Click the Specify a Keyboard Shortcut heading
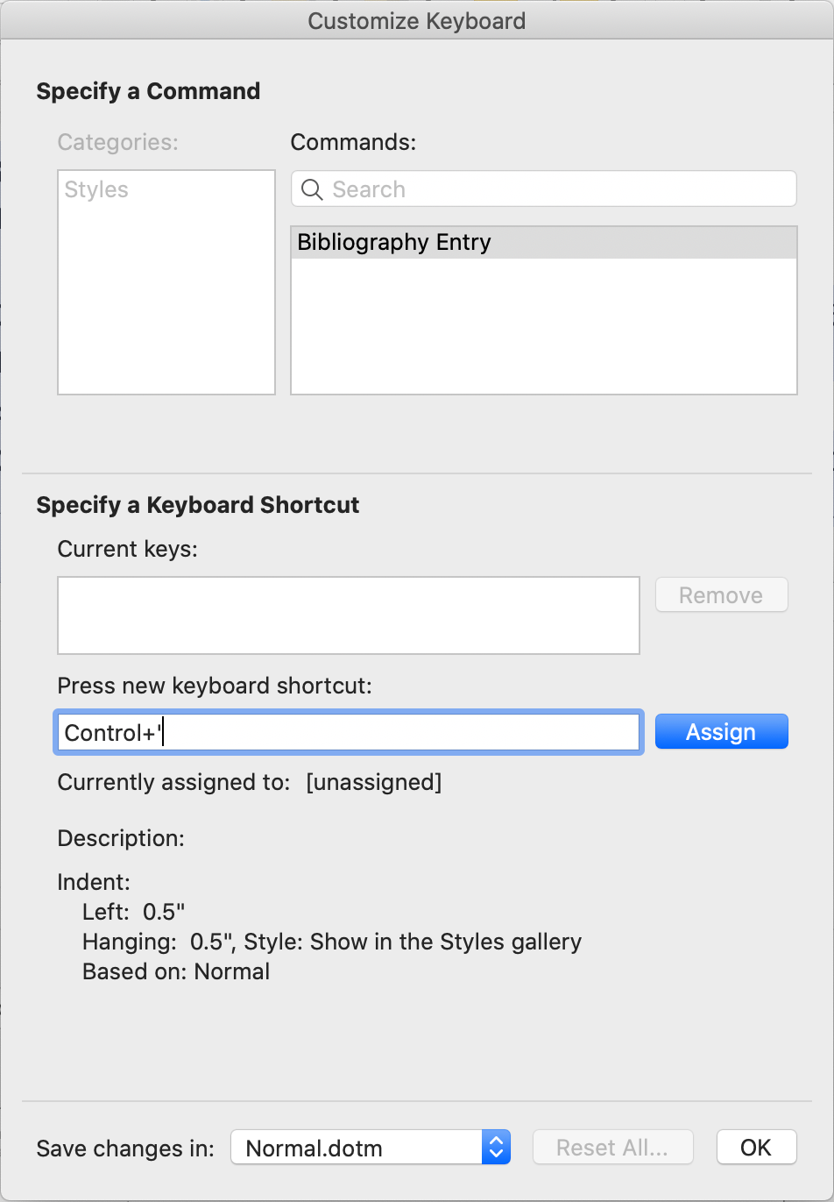 tap(198, 505)
